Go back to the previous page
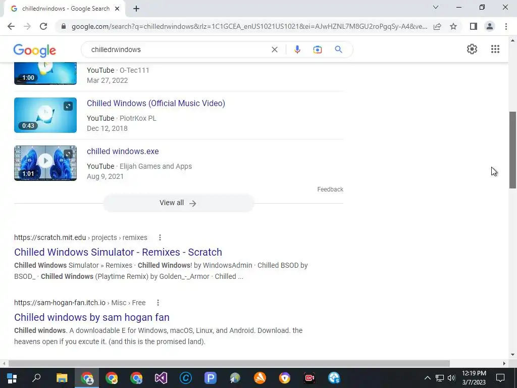The image size is (517, 388). [x=11, y=26]
